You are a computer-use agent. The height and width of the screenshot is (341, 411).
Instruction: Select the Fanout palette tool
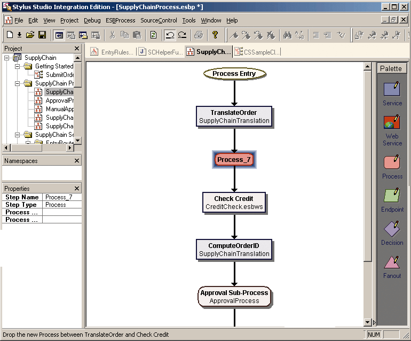[392, 267]
